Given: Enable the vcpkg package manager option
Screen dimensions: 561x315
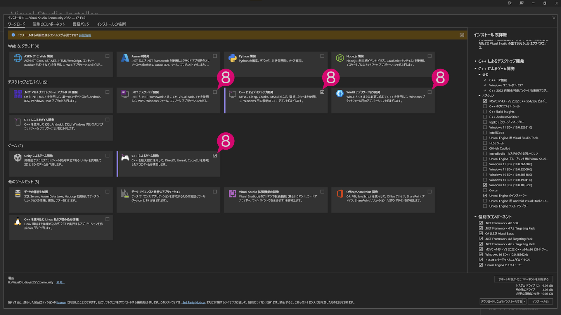Looking at the screenshot, I should point(485,122).
